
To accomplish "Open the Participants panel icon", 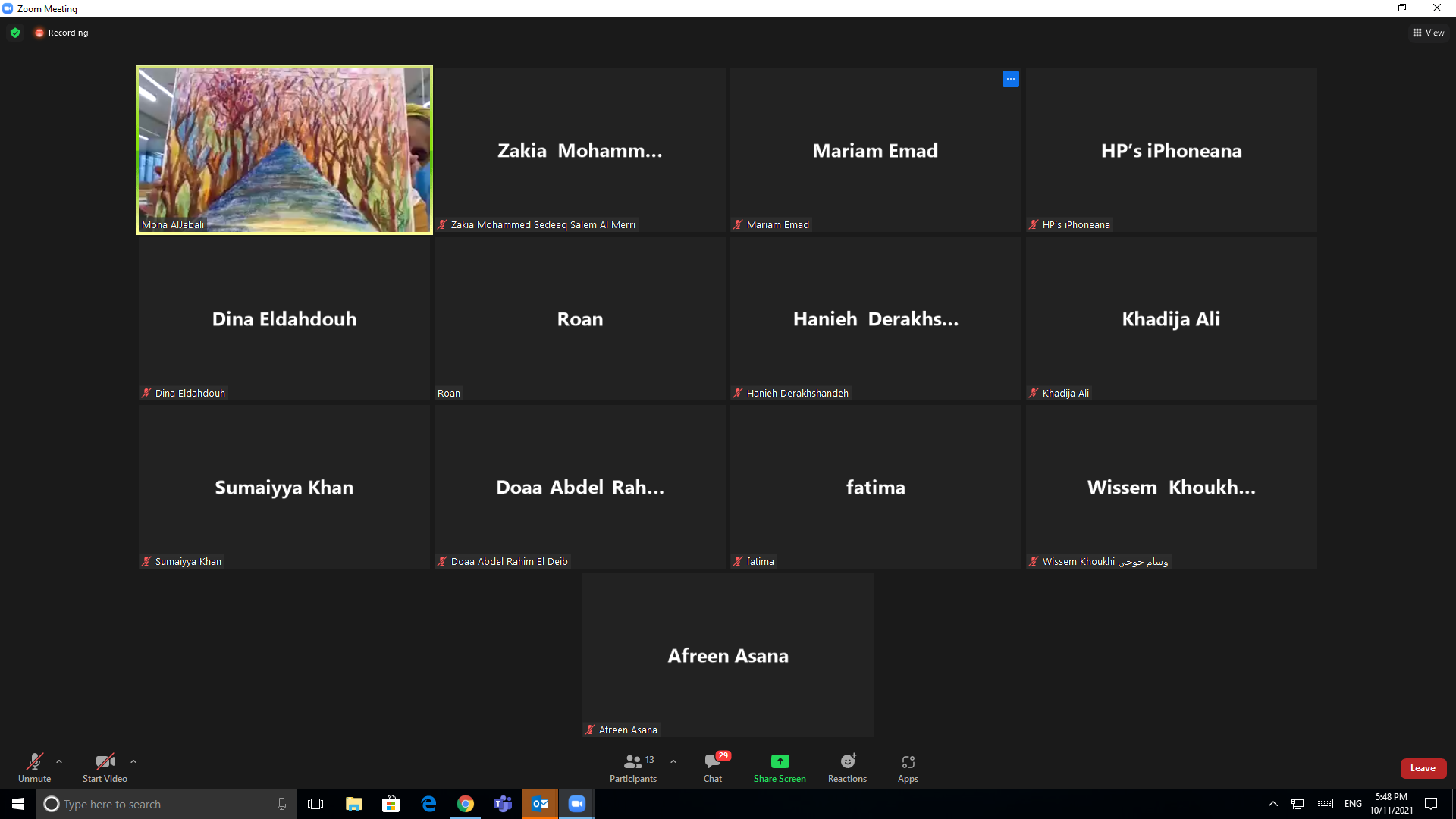I will [x=633, y=761].
